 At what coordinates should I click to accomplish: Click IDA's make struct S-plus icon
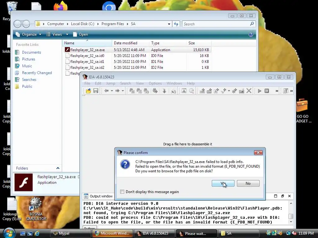tap(224, 91)
